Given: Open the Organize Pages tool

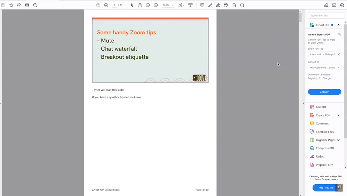Looking at the screenshot, I should [325, 140].
